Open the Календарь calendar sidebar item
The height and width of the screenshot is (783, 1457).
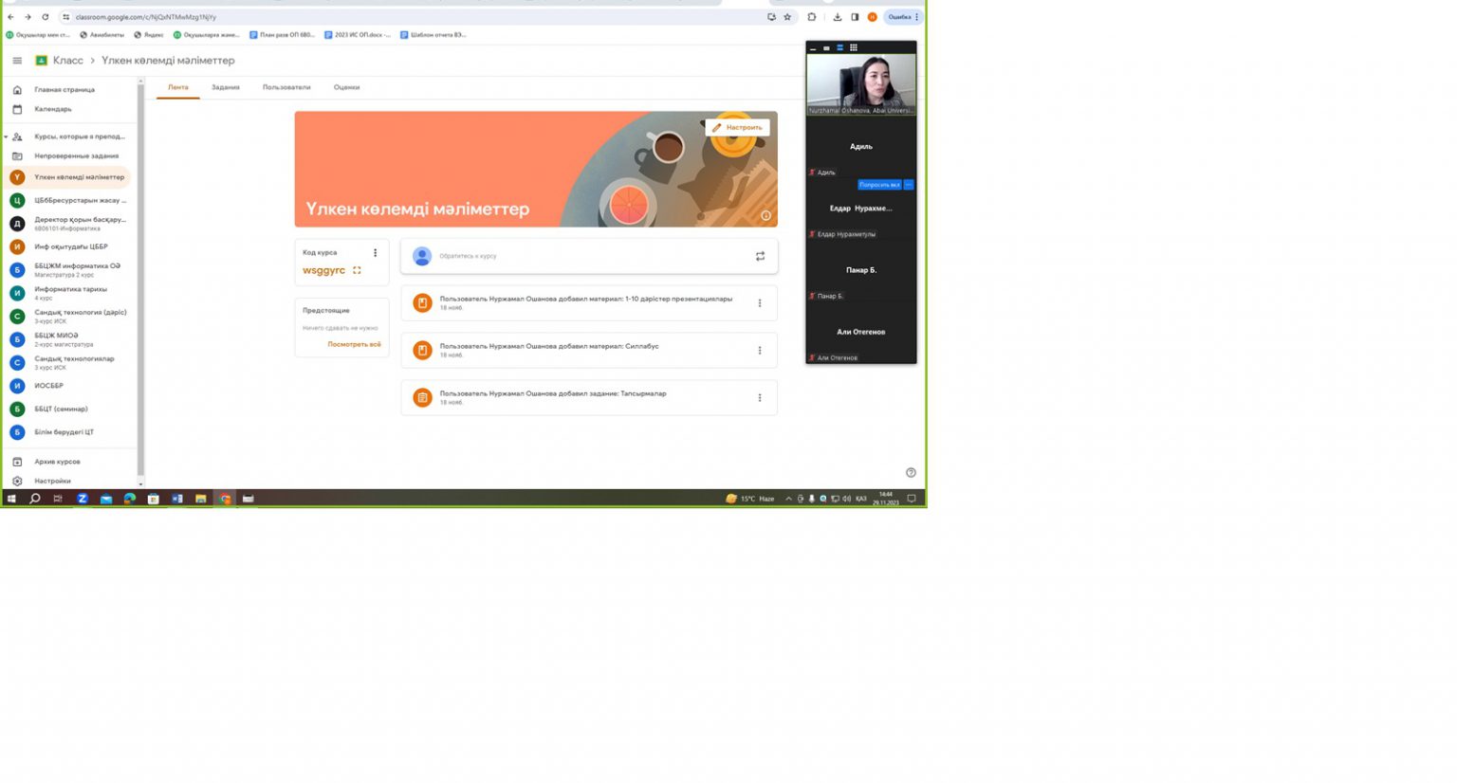point(53,109)
